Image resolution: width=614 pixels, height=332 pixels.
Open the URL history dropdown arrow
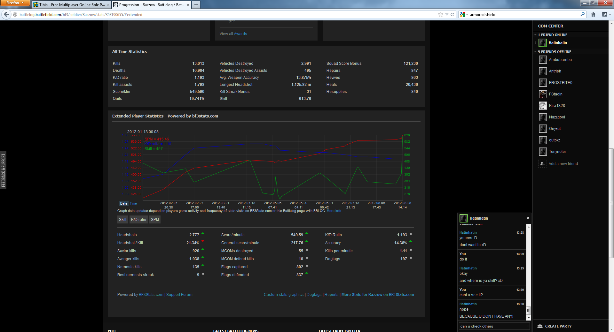tap(447, 14)
